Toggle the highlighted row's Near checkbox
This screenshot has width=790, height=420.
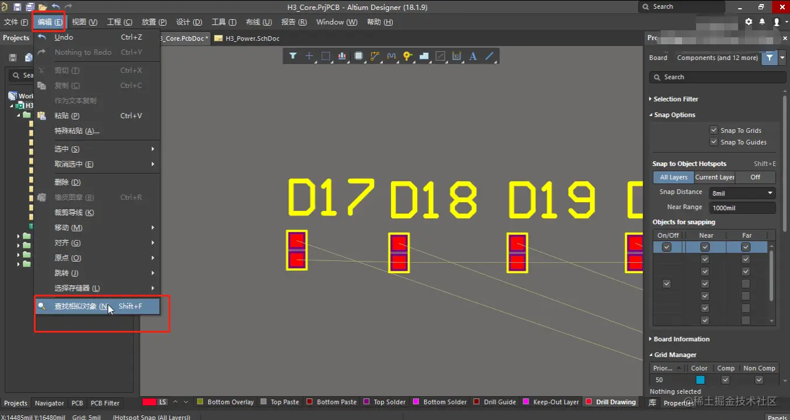(705, 247)
